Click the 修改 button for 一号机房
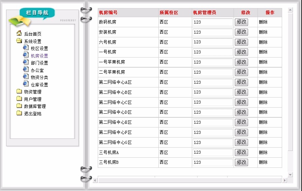 (241, 52)
